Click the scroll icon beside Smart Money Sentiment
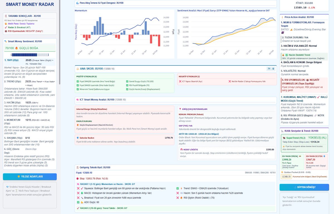Viewport: 334px width, 214px height. [6, 41]
